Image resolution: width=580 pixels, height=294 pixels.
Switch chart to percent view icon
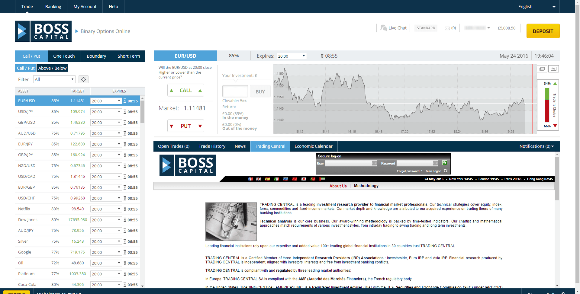pyautogui.click(x=553, y=69)
